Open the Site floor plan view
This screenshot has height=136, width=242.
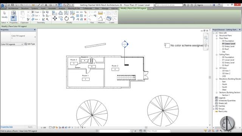pos(223,52)
